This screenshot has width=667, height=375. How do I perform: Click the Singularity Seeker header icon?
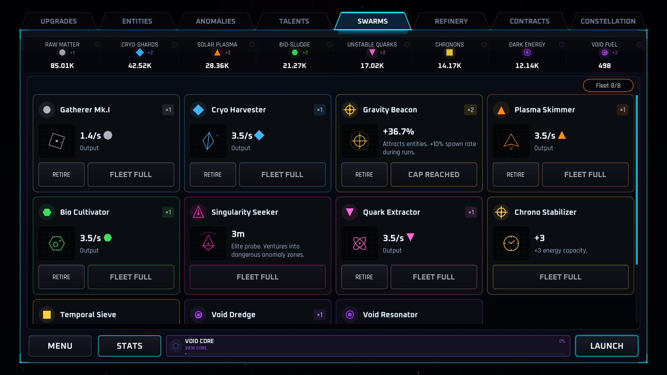(x=198, y=212)
